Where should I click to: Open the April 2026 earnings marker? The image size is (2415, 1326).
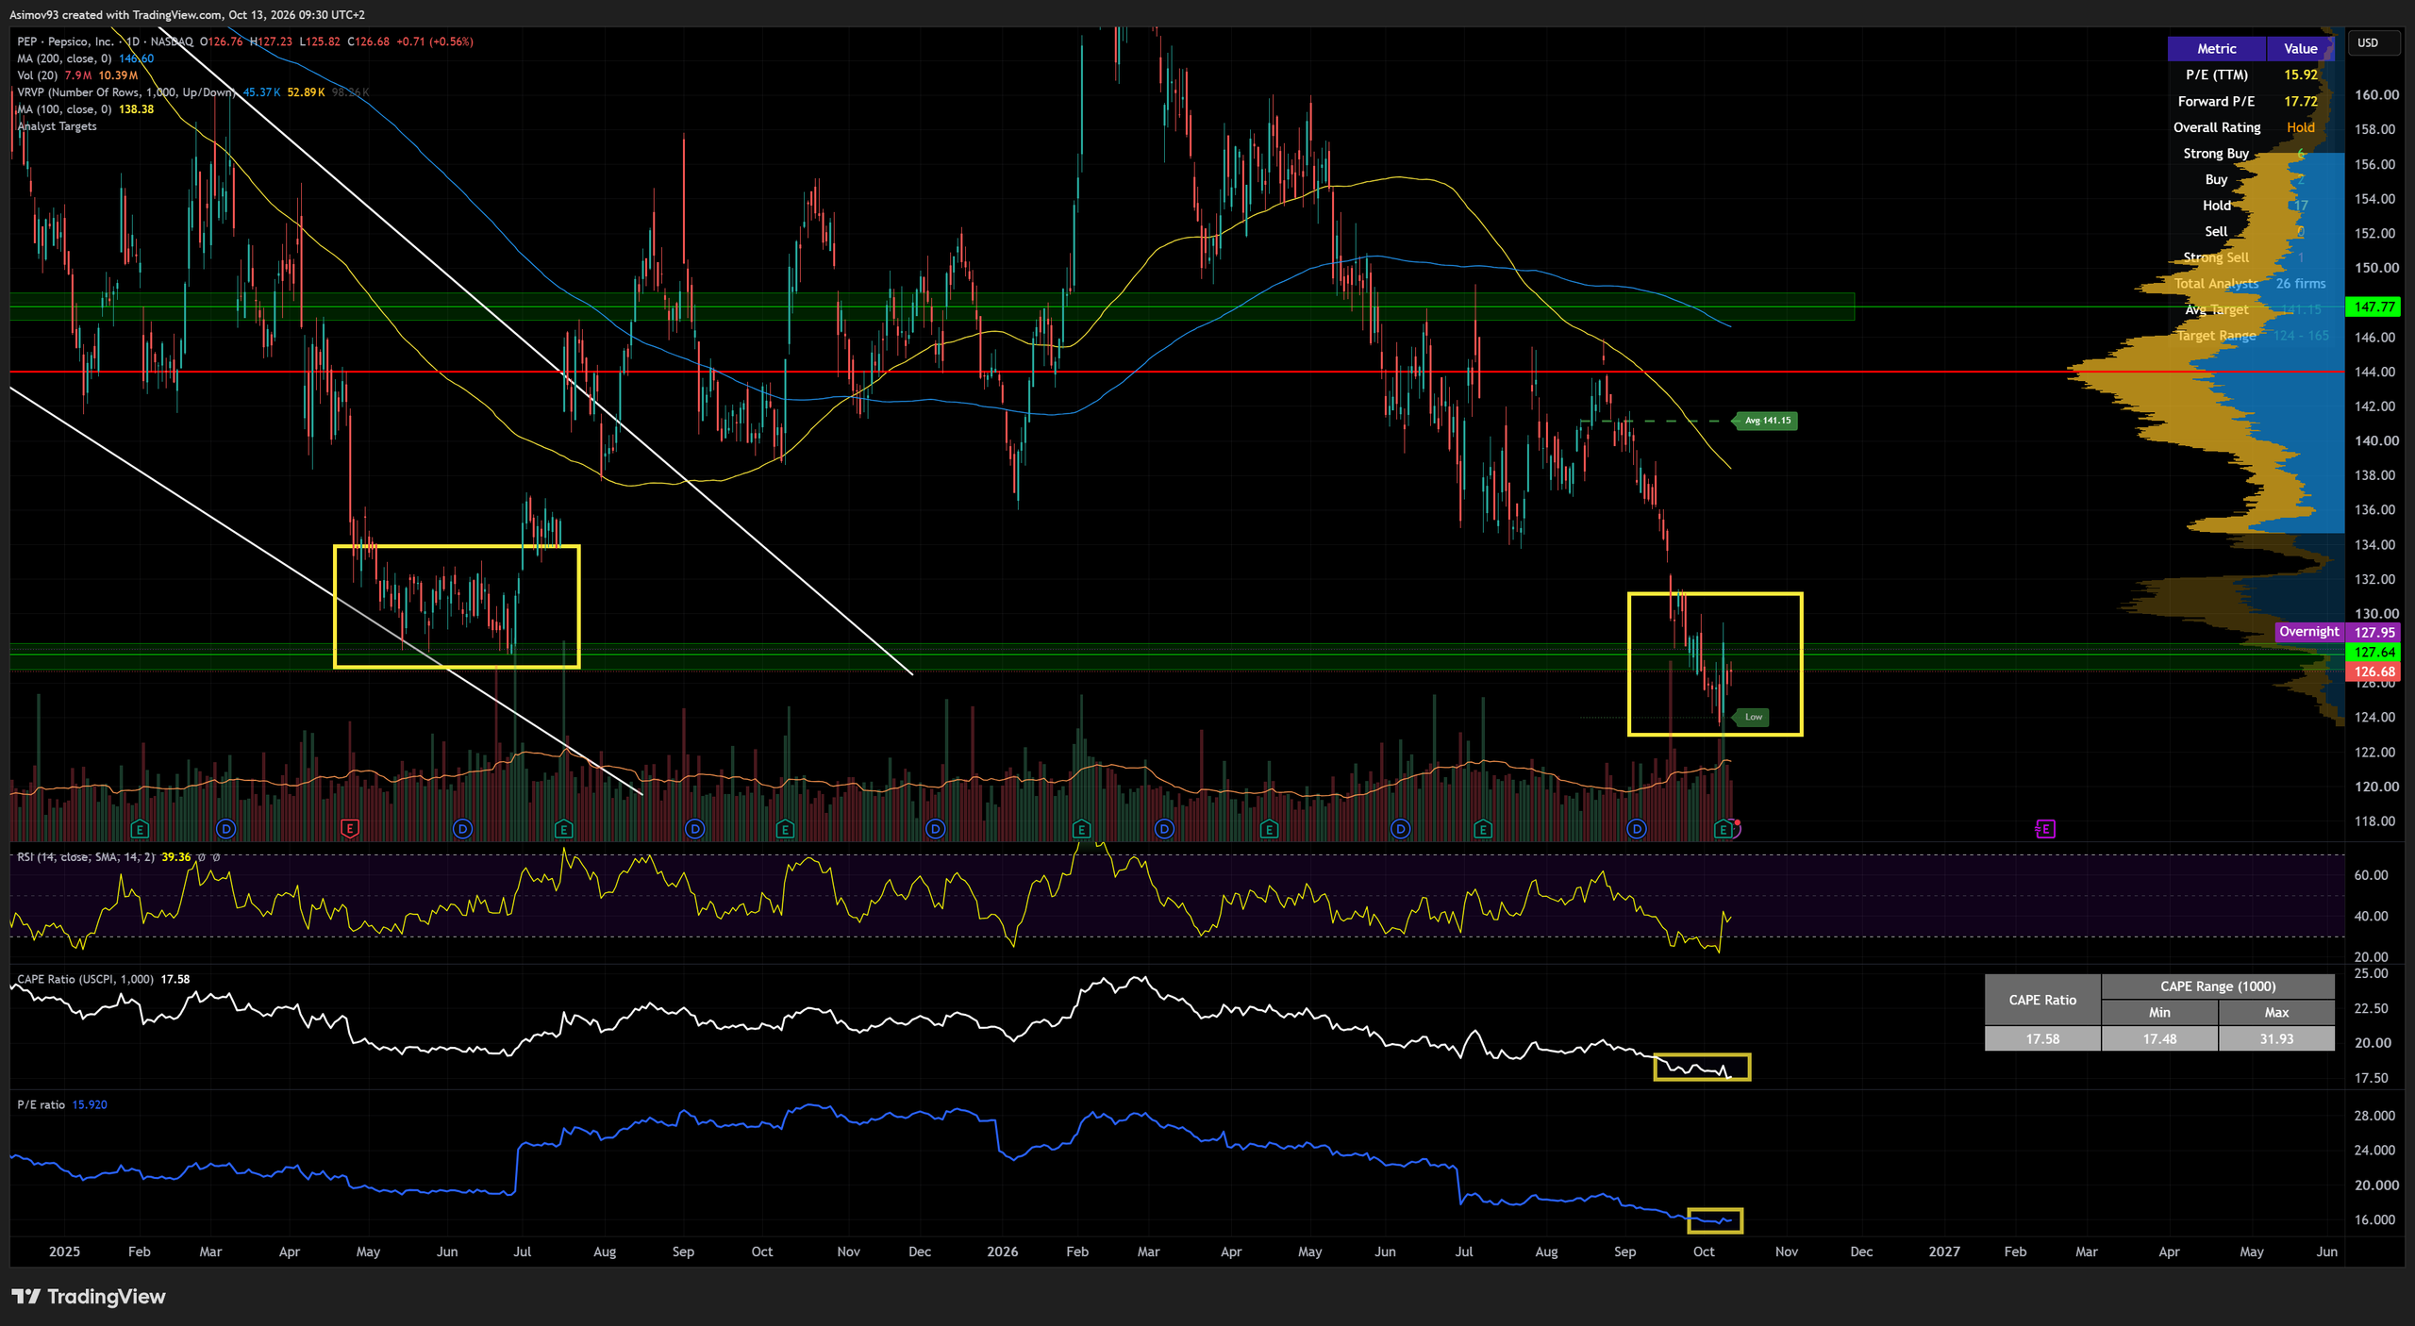click(1269, 829)
